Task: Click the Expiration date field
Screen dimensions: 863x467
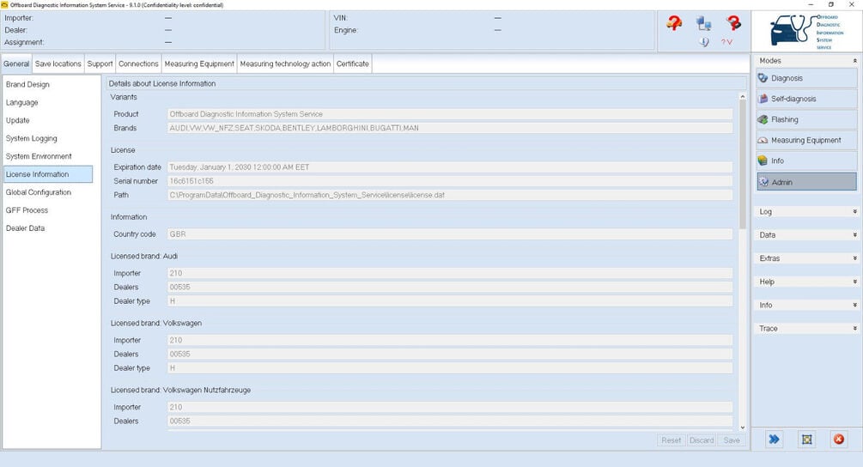Action: (x=450, y=167)
